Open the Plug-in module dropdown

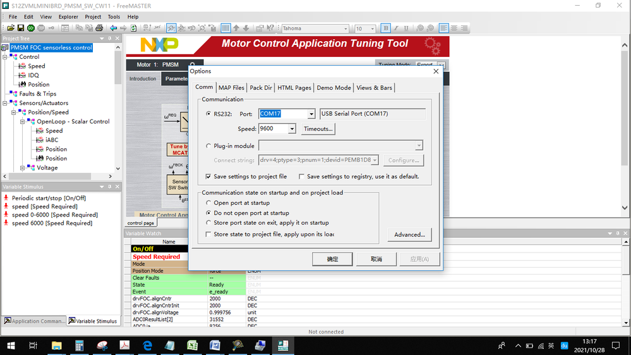tap(419, 145)
